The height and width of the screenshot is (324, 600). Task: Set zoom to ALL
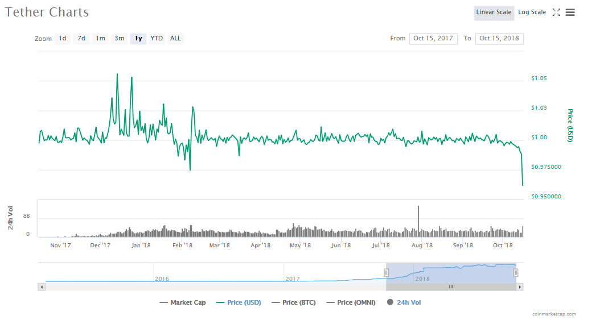tap(176, 38)
